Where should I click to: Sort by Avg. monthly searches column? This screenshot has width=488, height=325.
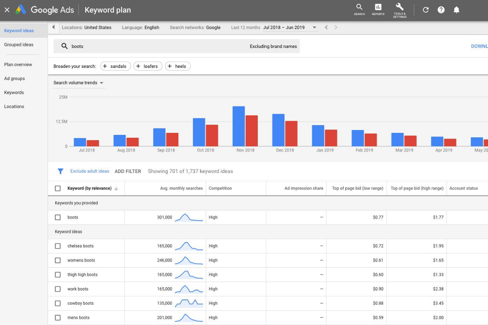181,188
